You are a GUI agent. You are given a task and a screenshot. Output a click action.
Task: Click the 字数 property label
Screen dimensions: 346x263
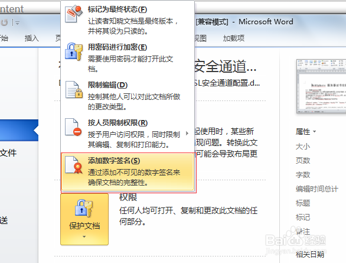pos(303,175)
